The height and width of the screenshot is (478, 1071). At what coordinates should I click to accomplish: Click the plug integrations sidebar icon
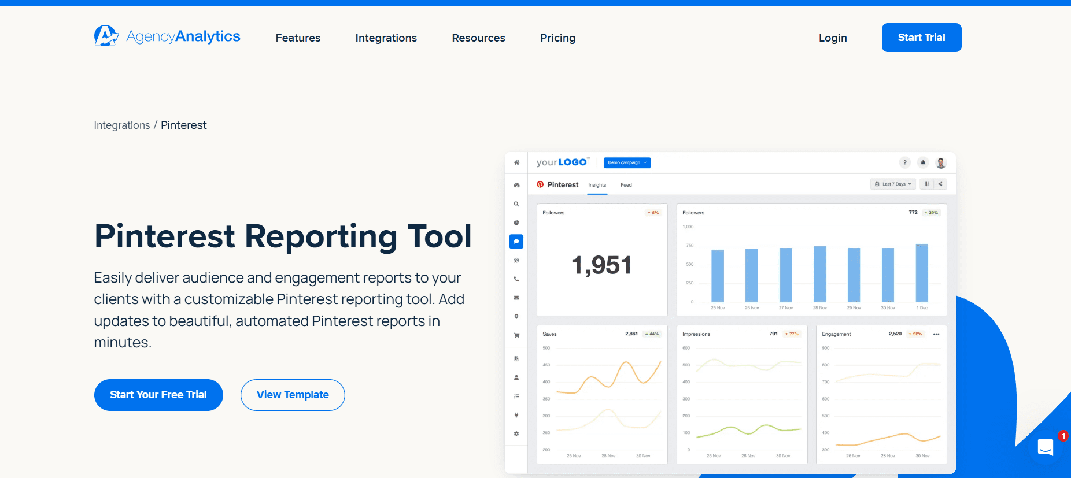[x=516, y=415]
